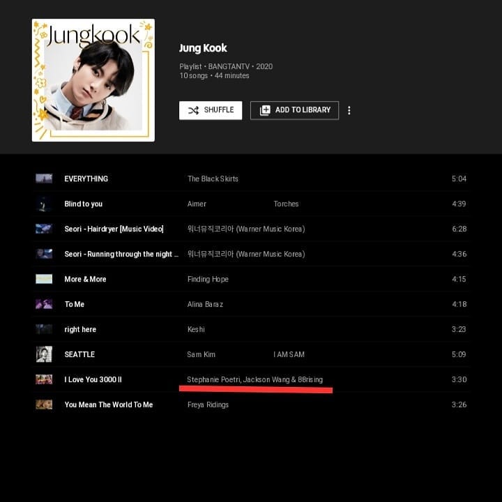Screen dimensions: 502x502
Task: Click the 3:26 duration of You Mean The World To Me
Action: click(459, 404)
